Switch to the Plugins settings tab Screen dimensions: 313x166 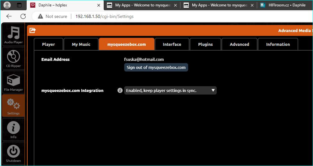[205, 44]
